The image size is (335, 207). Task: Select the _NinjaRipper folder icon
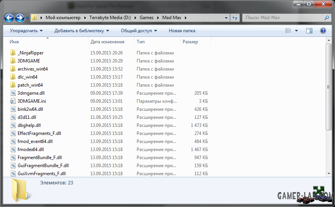click(x=13, y=53)
